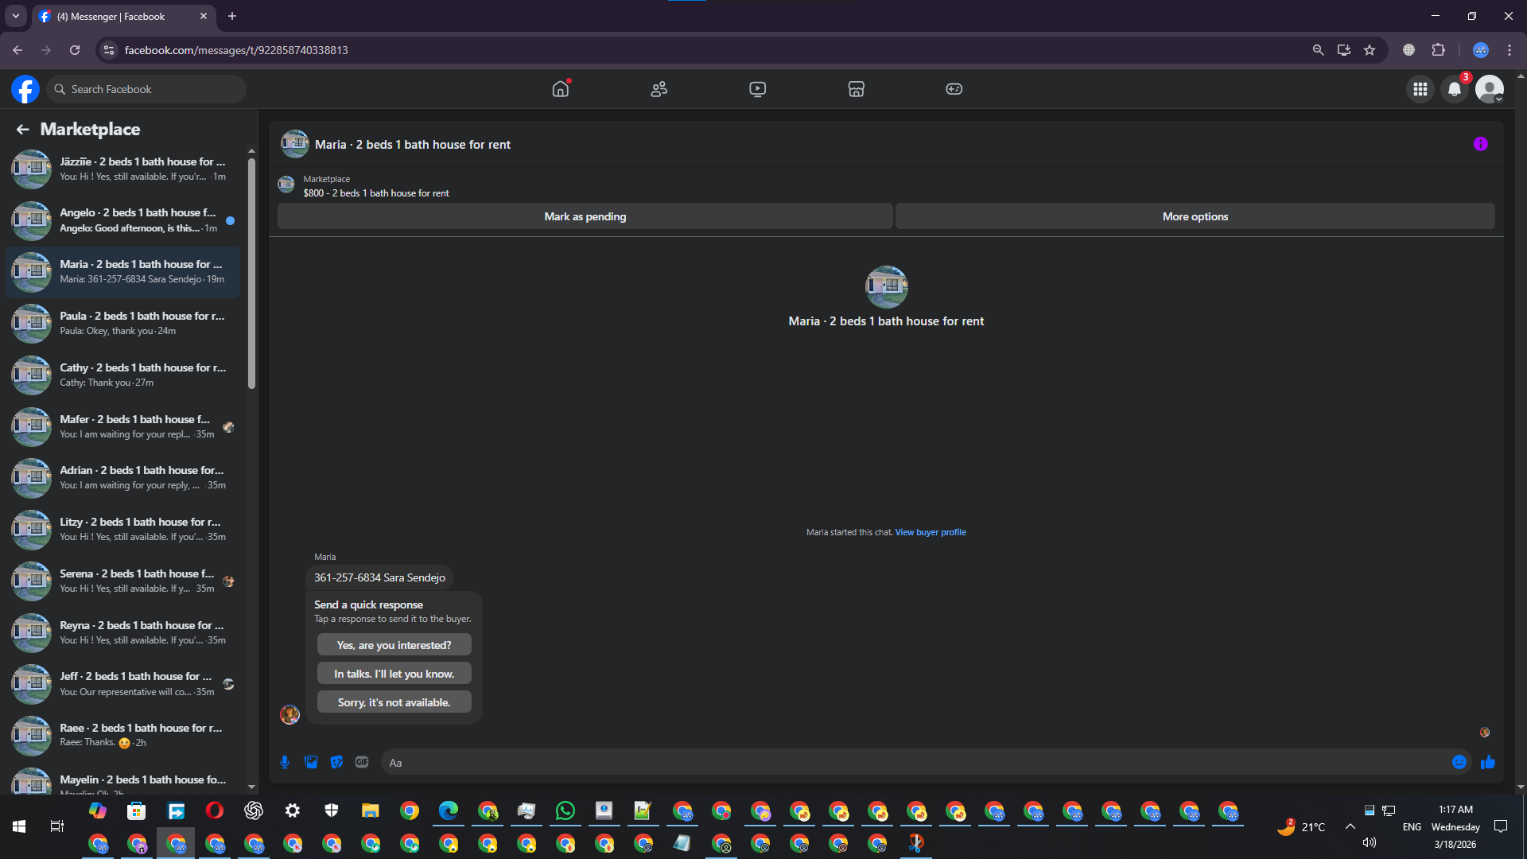This screenshot has height=859, width=1527.
Task: Choose a GIF icon
Action: [x=362, y=762]
